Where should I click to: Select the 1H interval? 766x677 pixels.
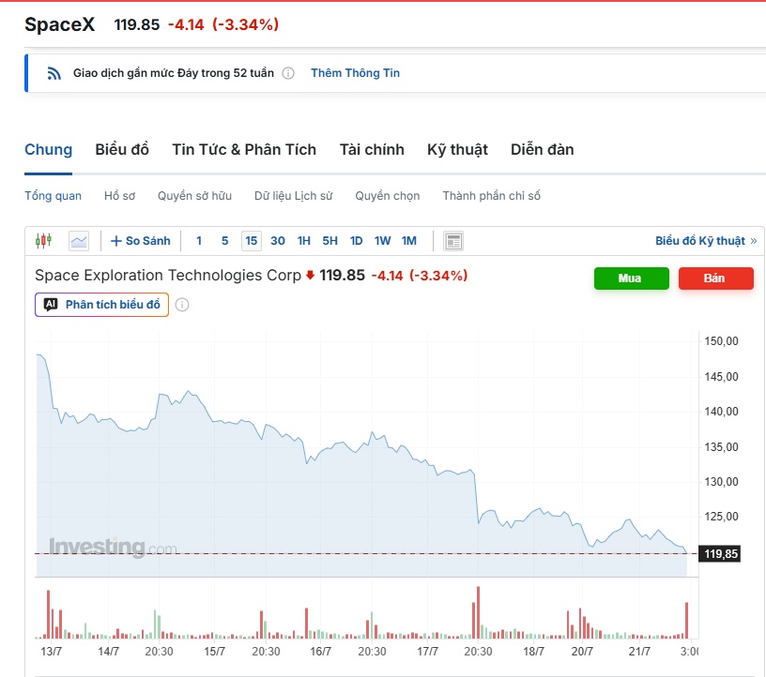tap(304, 241)
